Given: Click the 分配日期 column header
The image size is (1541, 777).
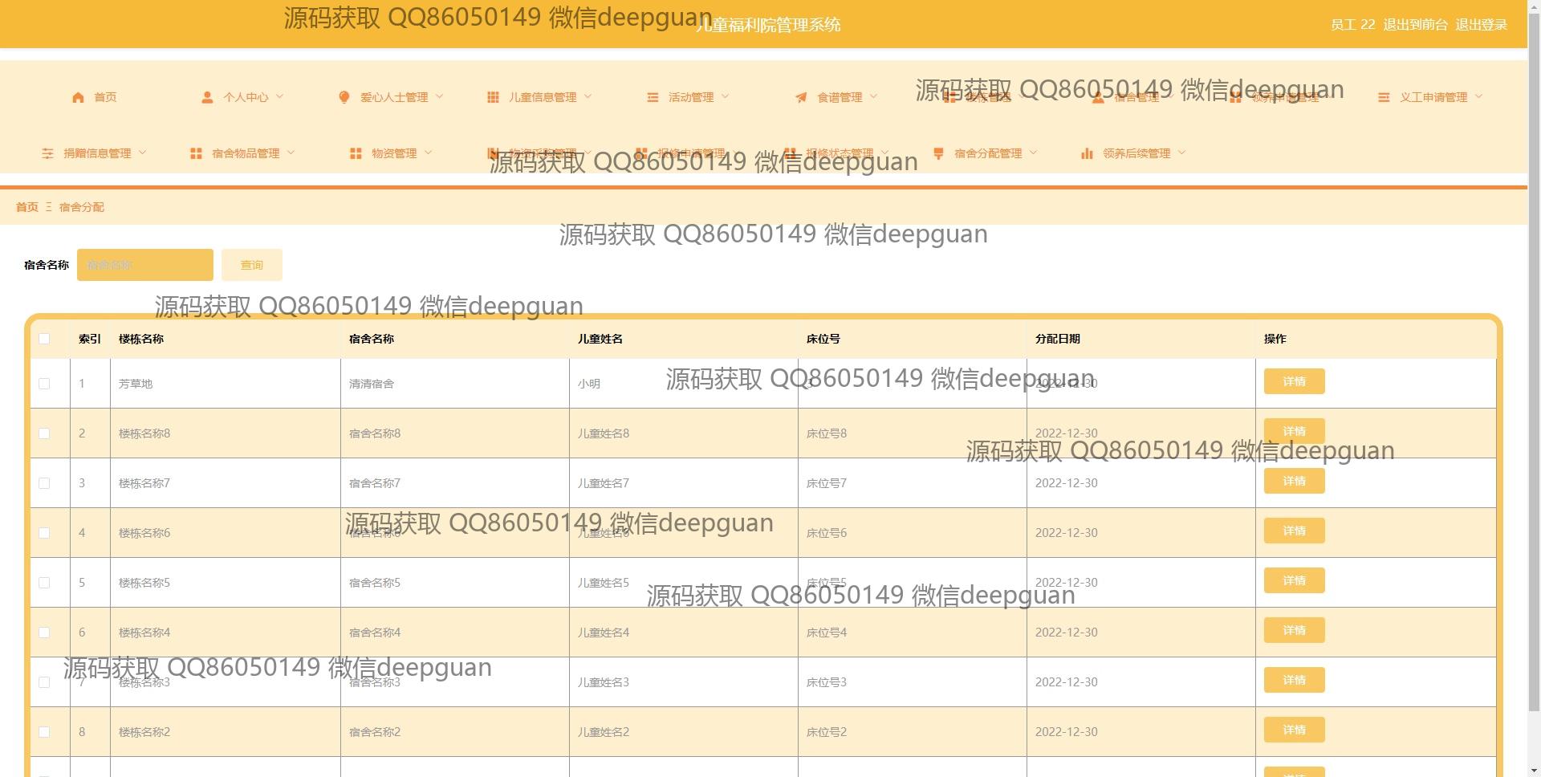Looking at the screenshot, I should coord(1058,339).
